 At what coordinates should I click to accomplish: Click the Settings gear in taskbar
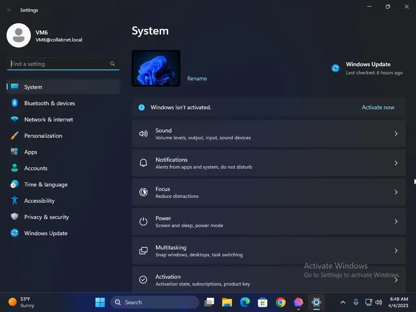[x=316, y=302]
